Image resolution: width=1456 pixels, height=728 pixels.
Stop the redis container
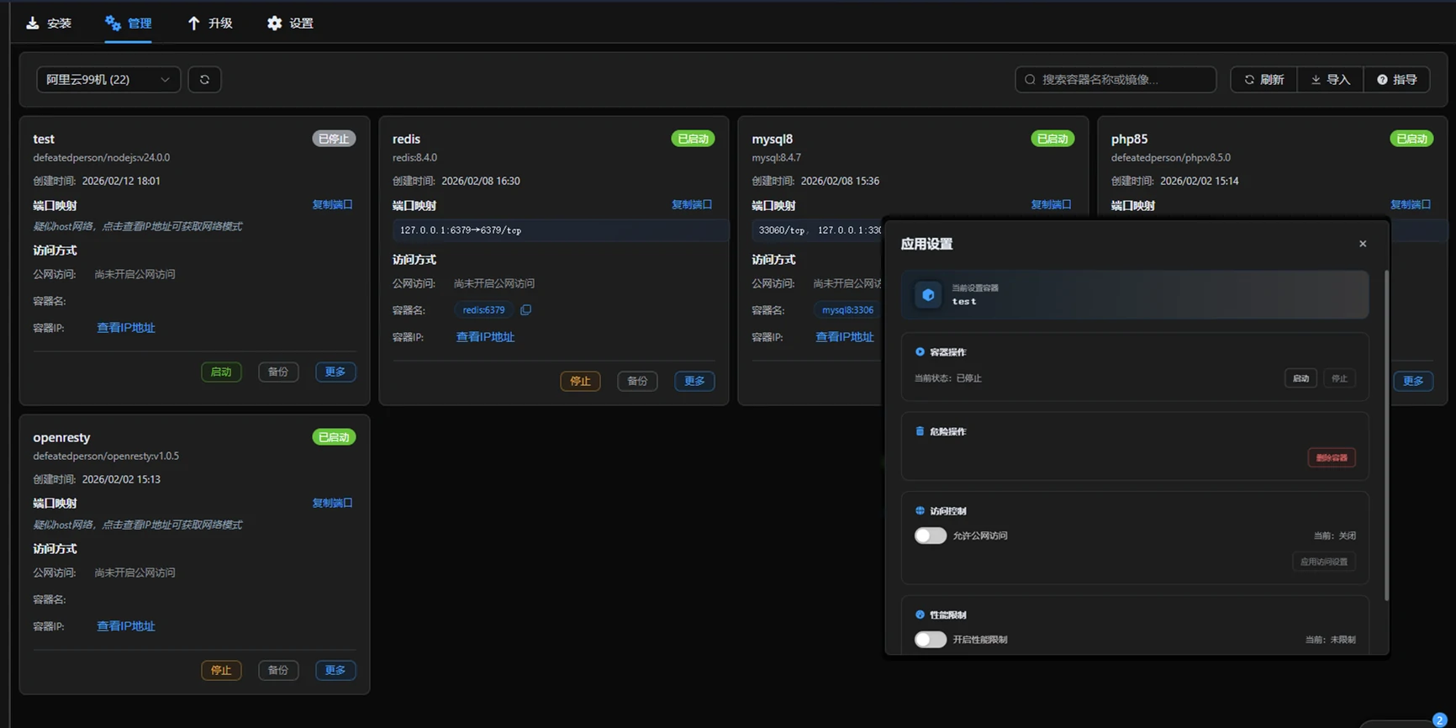580,381
